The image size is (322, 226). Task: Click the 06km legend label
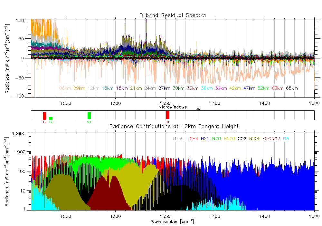coord(65,88)
